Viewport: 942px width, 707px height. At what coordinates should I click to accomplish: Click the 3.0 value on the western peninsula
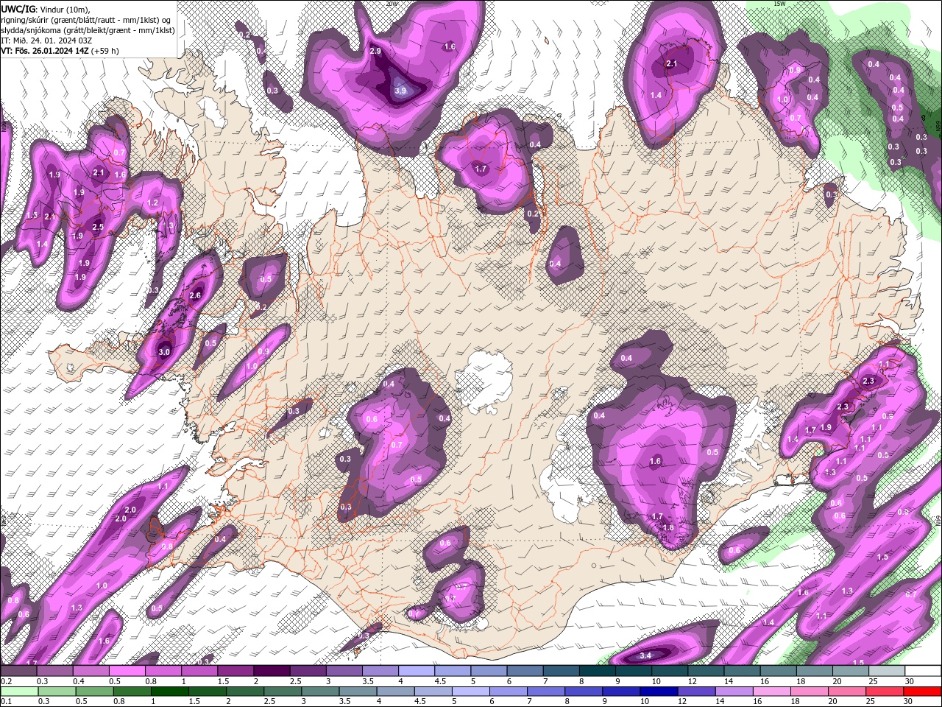point(164,352)
